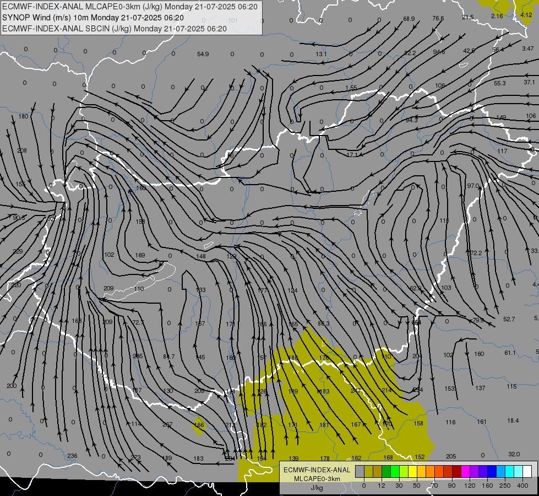Click the 68.9 value on the map
The image size is (539, 496).
[409, 19]
